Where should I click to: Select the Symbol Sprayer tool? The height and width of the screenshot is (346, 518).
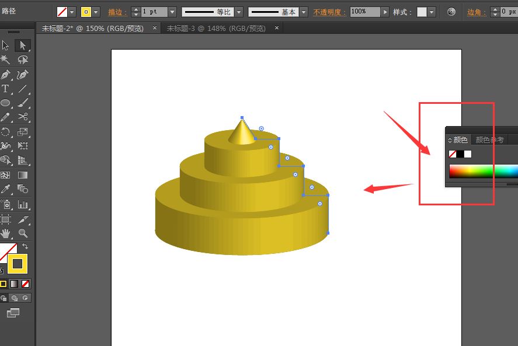(5, 205)
